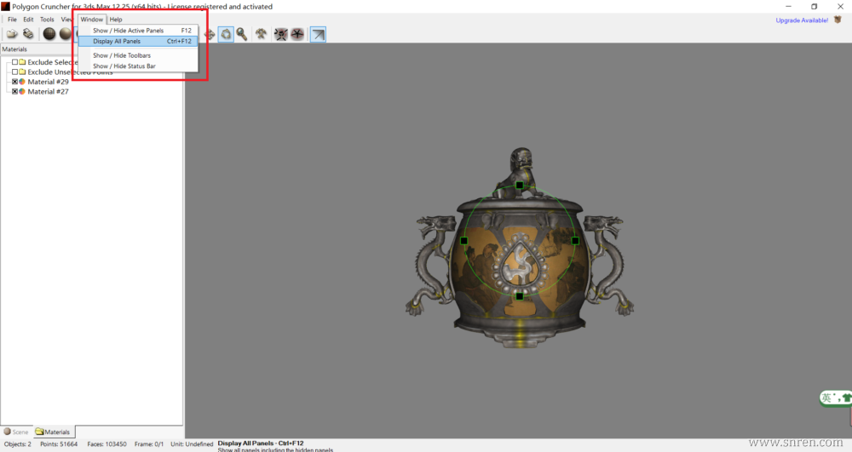Activate the highlighted rotate view tool
Image resolution: width=852 pixels, height=452 pixels.
226,35
